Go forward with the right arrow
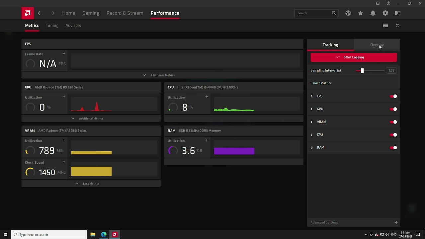This screenshot has width=425, height=239. (52, 13)
